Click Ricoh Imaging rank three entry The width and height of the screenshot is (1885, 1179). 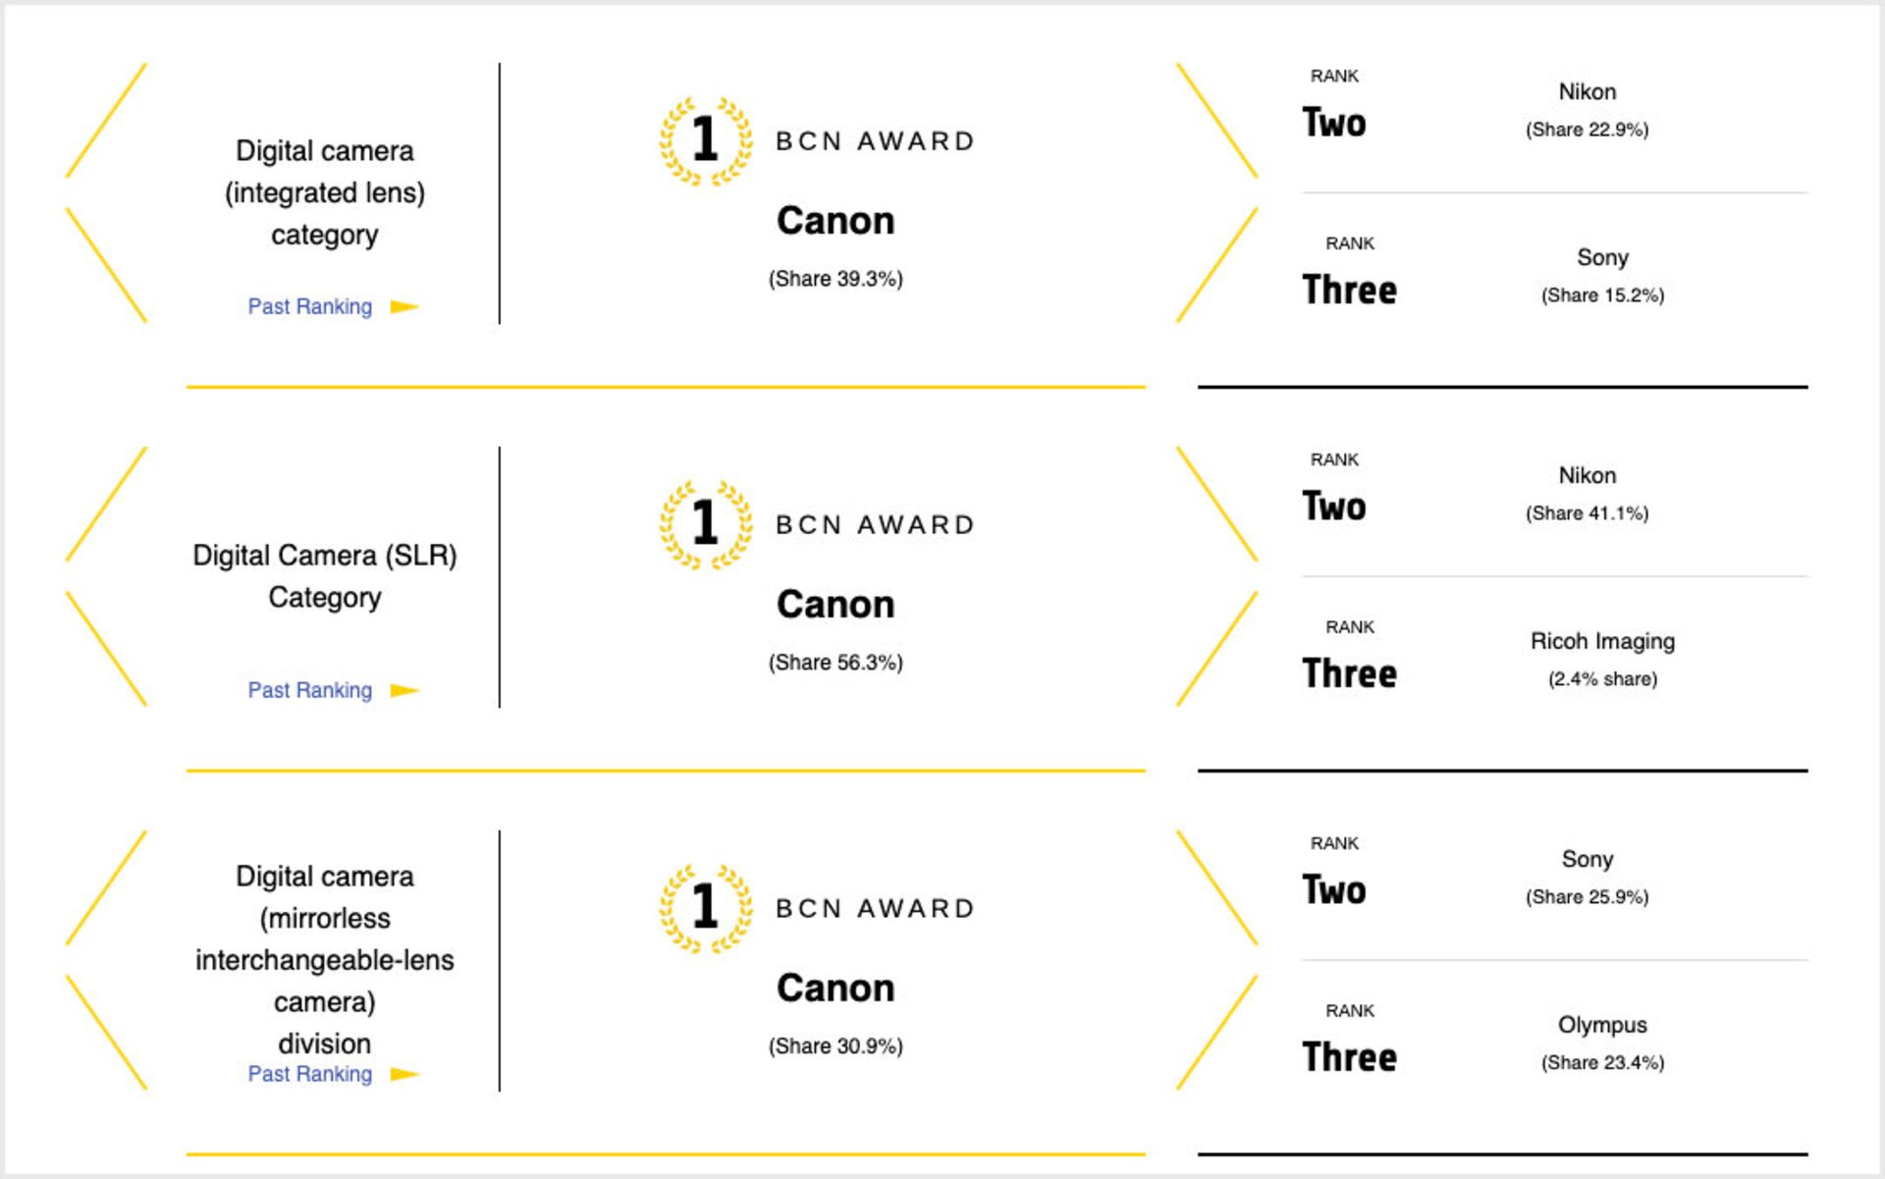1602,642
